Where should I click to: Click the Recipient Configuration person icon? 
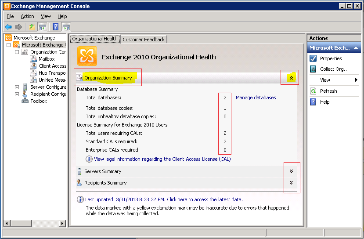coord(25,94)
